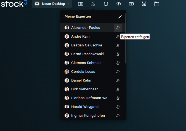This screenshot has width=186, height=131.
Task: Open the notifications bell icon
Action: pos(106,4)
